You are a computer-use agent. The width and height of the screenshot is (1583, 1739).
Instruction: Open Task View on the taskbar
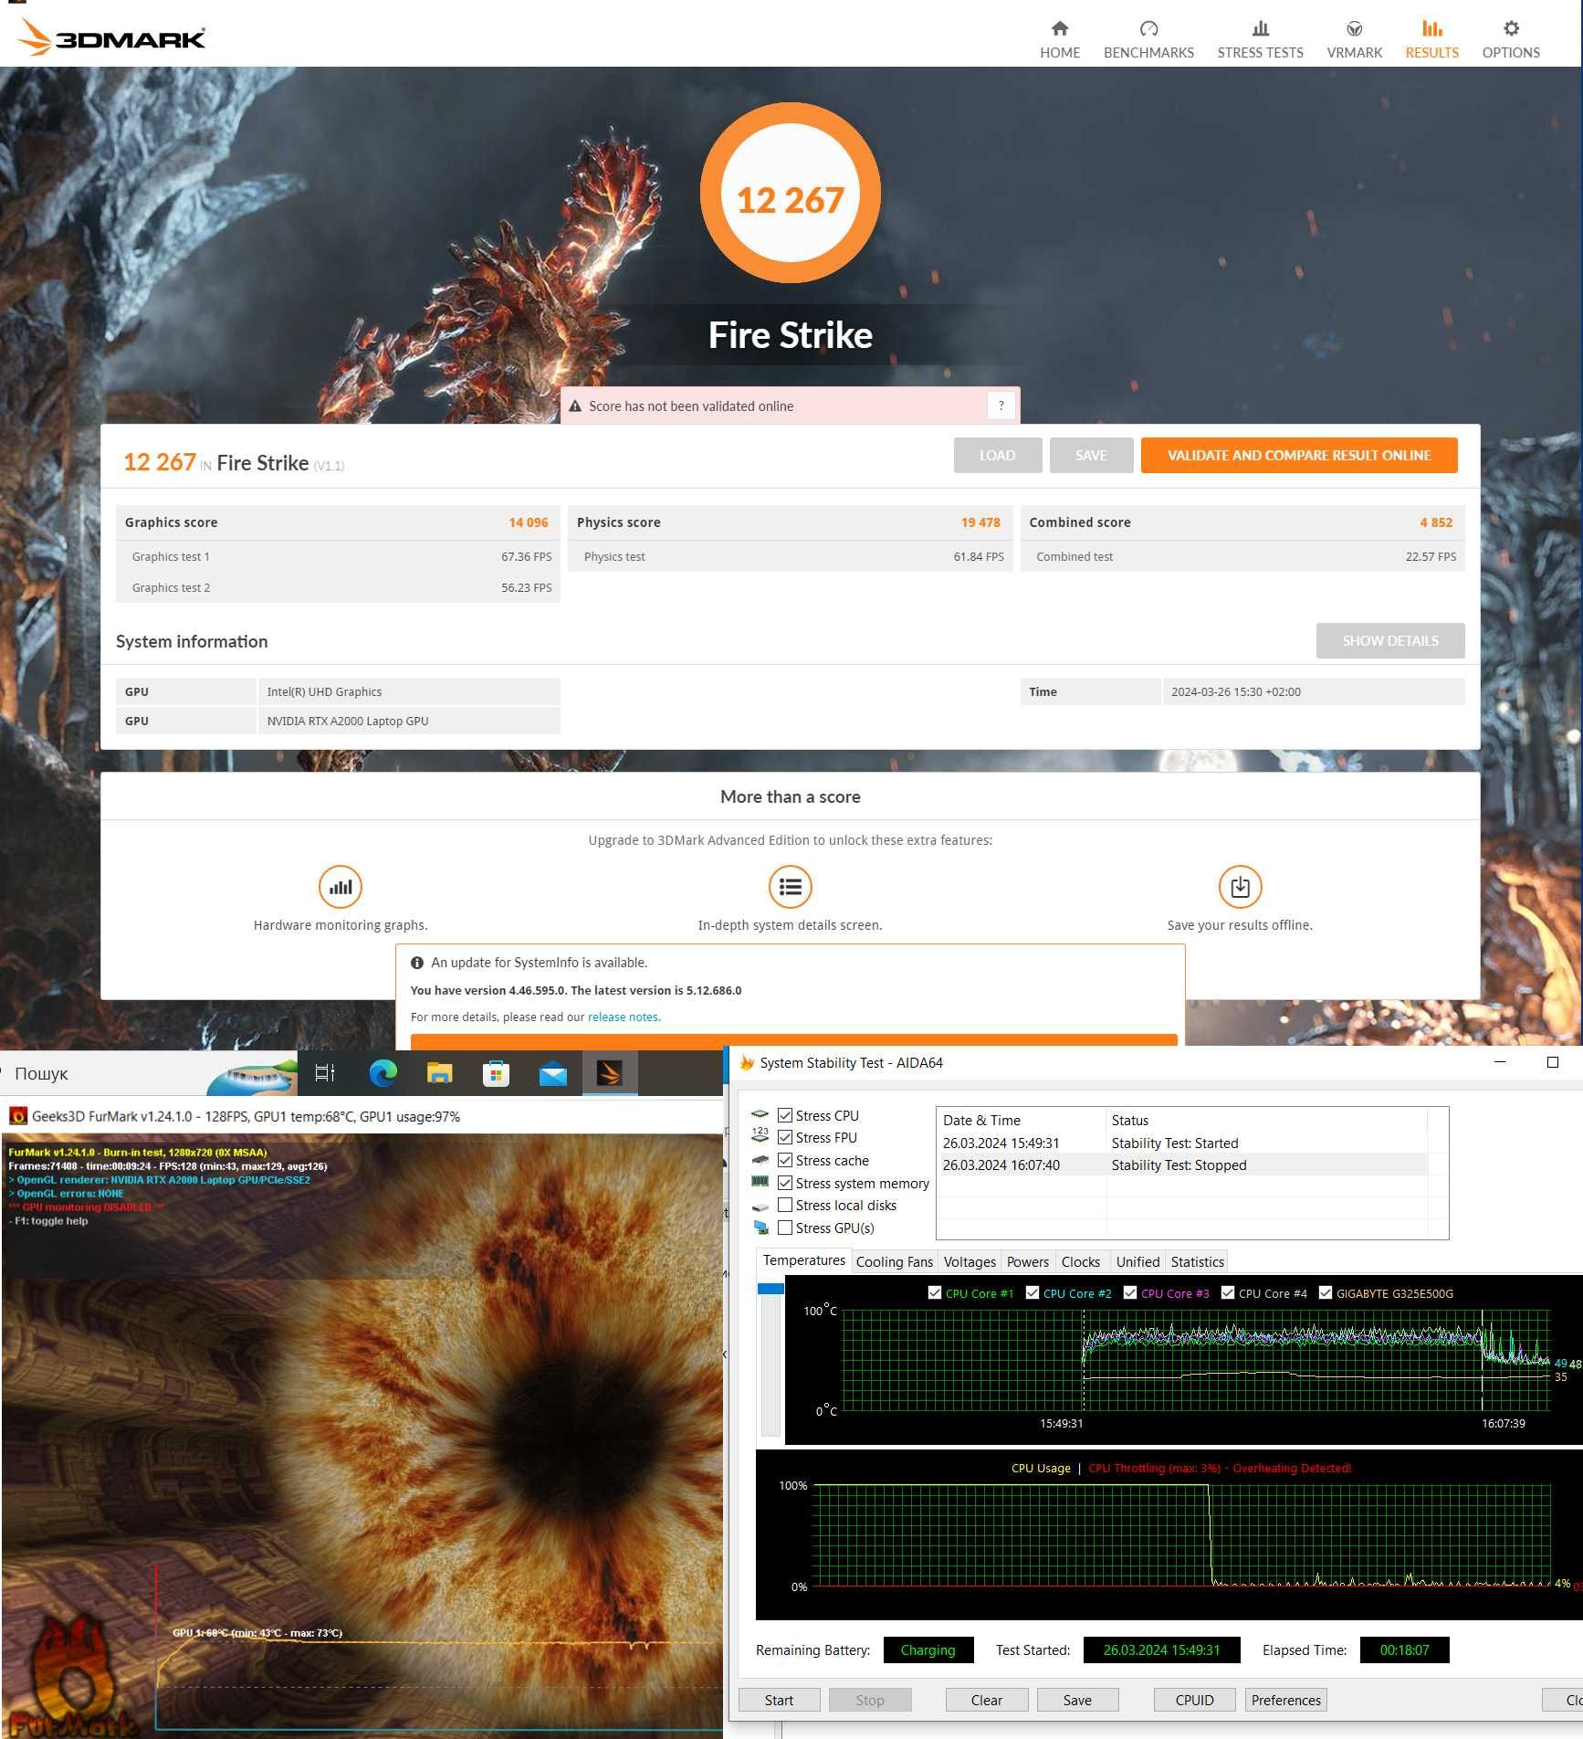point(325,1073)
